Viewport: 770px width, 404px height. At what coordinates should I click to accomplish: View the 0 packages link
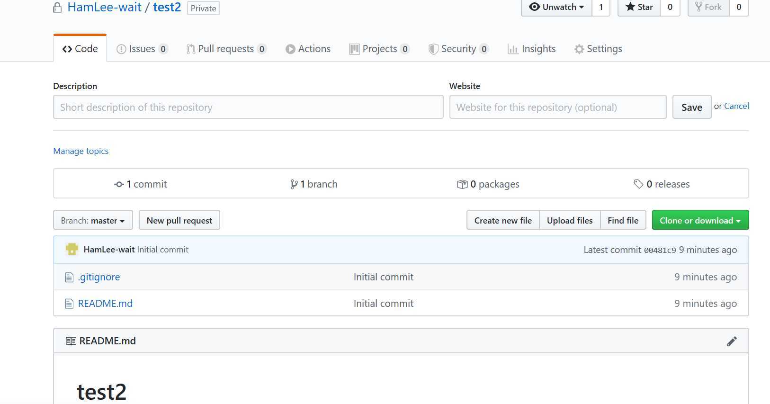click(488, 184)
